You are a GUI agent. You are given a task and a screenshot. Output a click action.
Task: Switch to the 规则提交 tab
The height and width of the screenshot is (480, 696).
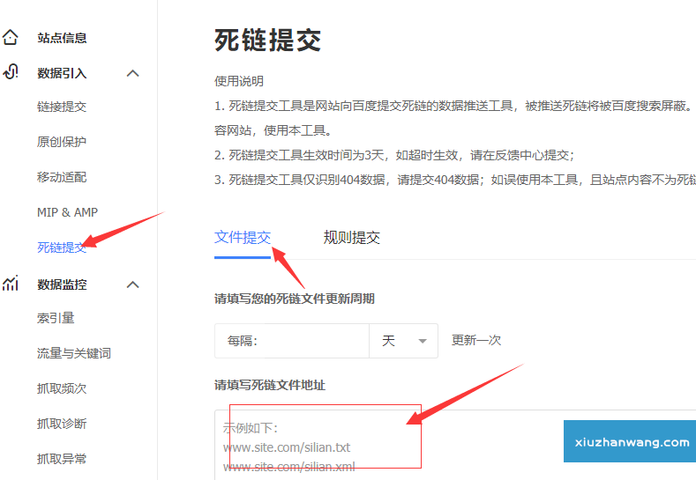[351, 238]
